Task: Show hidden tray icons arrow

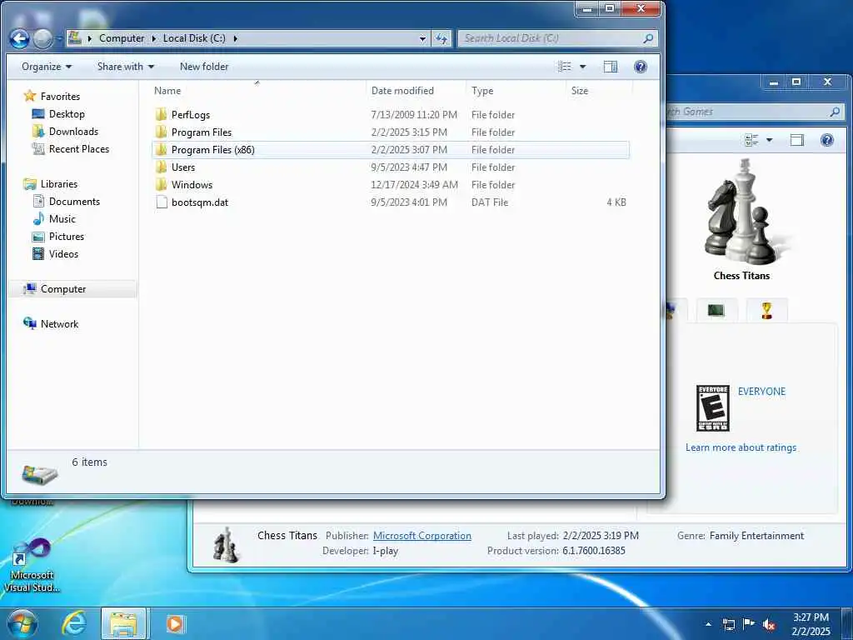Action: click(x=708, y=624)
